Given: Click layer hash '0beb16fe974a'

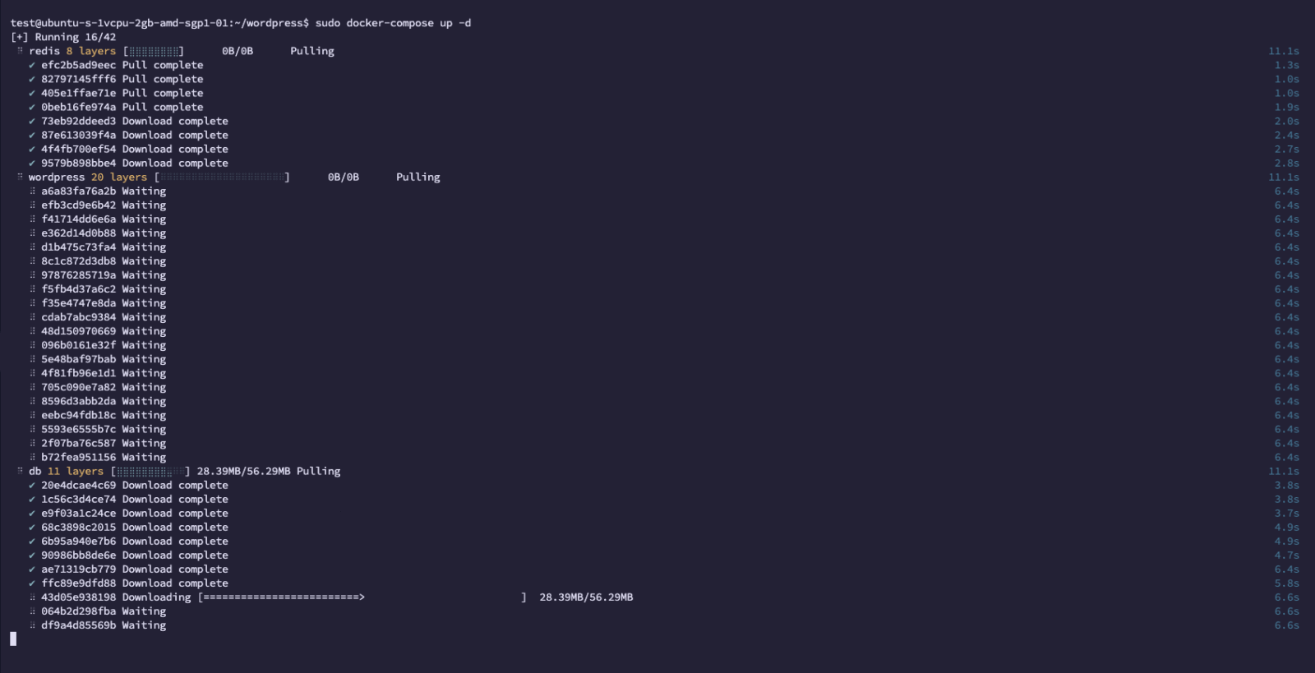Looking at the screenshot, I should pyautogui.click(x=79, y=107).
